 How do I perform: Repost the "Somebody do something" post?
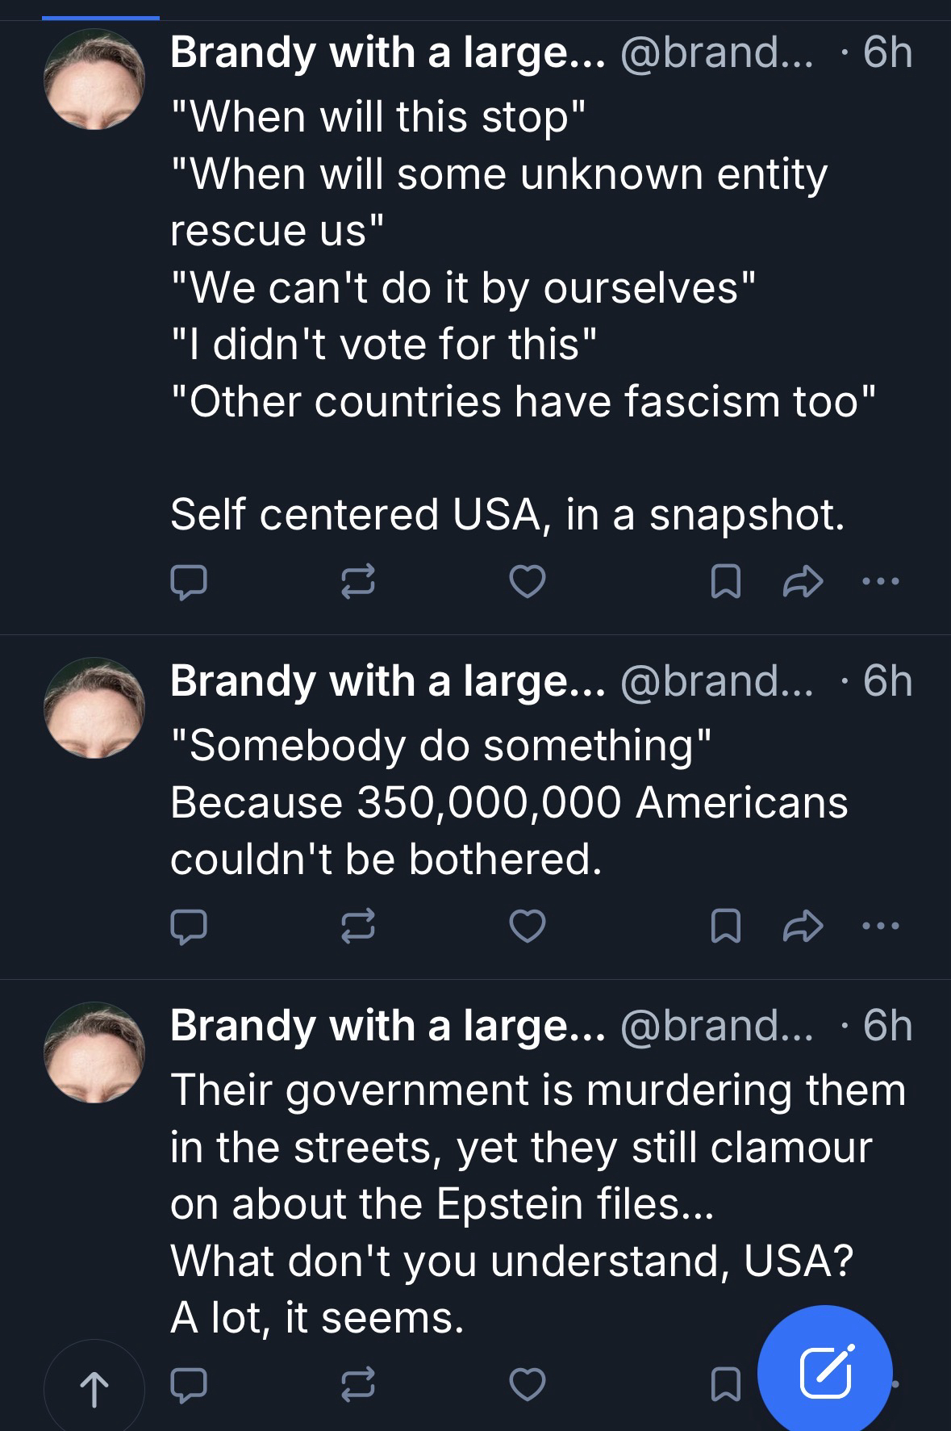(358, 926)
